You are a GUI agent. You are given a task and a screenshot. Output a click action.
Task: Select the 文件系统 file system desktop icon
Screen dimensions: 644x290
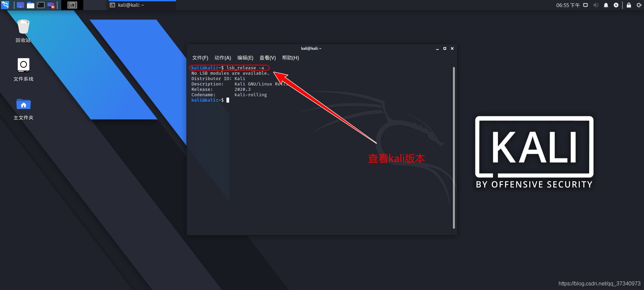pos(24,70)
